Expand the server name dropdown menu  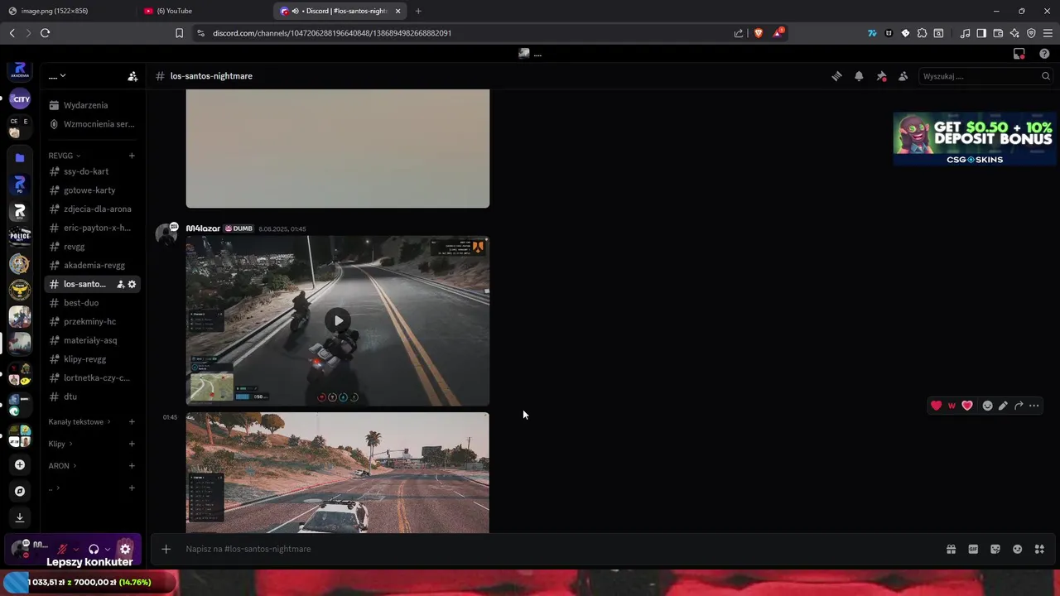[x=57, y=76]
